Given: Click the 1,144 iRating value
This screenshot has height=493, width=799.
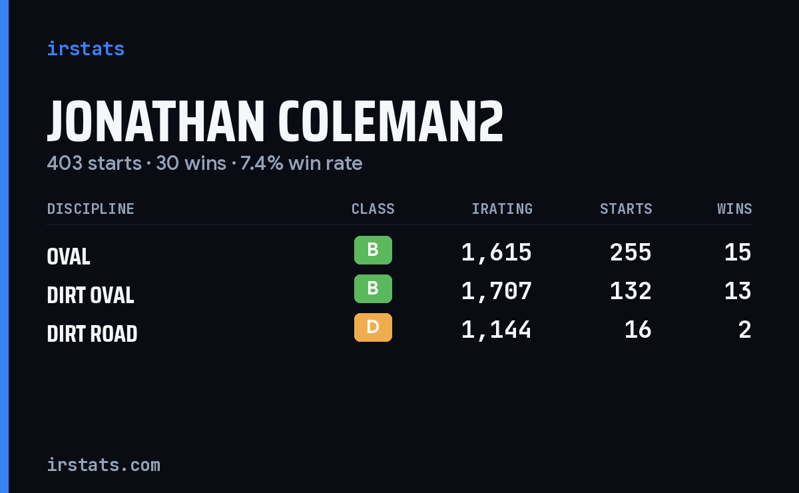Looking at the screenshot, I should coord(497,330).
